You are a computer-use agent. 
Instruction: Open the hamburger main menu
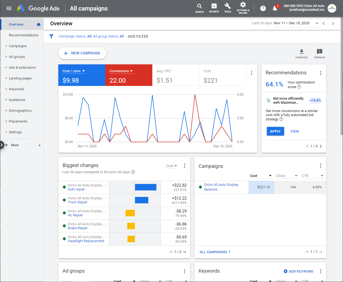[9, 8]
